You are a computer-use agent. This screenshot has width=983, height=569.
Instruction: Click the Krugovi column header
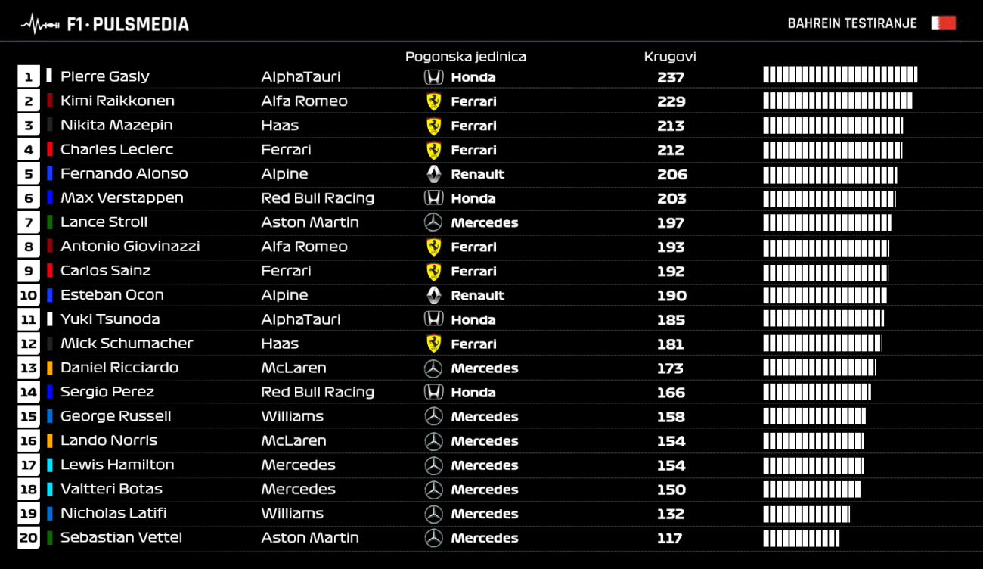[670, 57]
